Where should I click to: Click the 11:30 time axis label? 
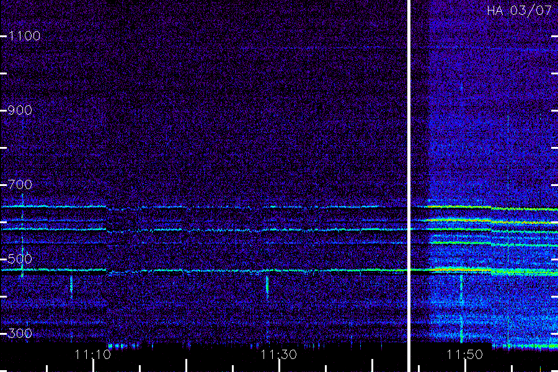(278, 355)
